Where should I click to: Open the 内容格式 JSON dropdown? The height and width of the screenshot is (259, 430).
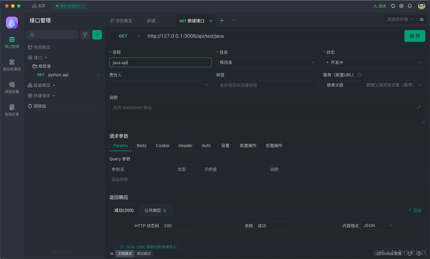click(378, 225)
